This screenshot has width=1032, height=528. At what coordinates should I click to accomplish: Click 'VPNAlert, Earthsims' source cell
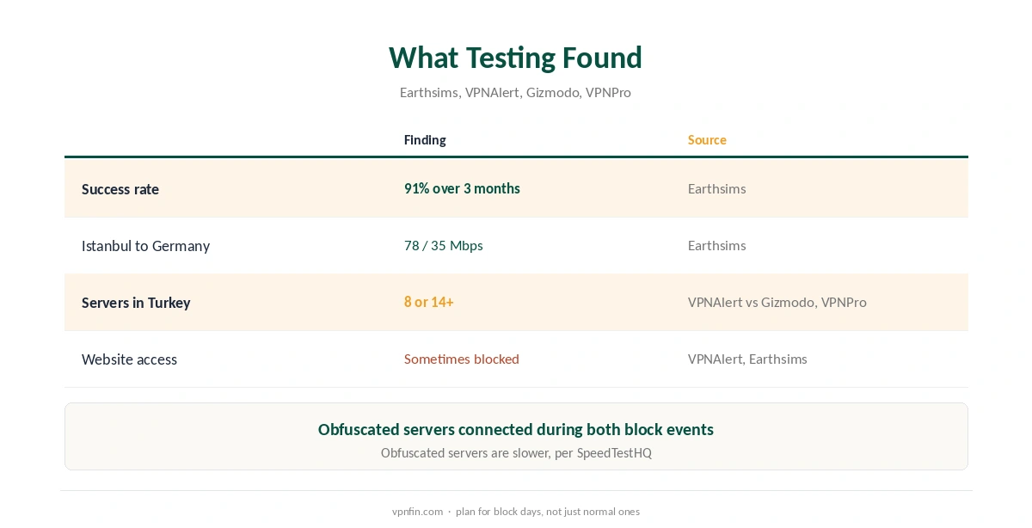(x=747, y=359)
